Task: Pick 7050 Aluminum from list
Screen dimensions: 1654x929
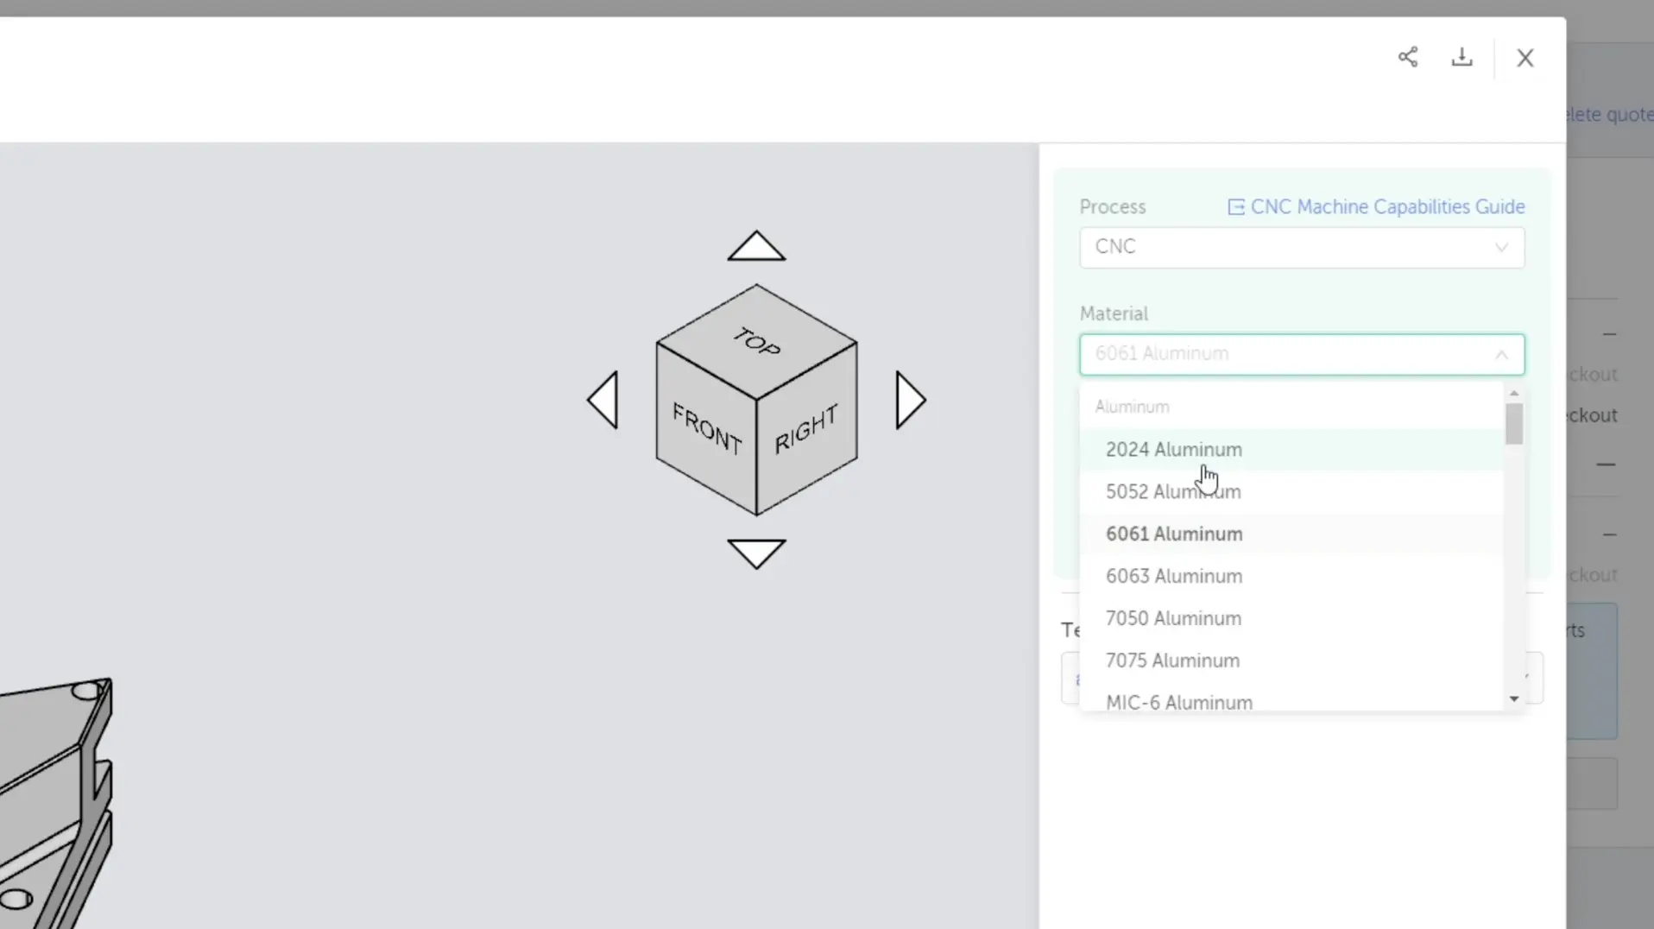Action: coord(1173,619)
